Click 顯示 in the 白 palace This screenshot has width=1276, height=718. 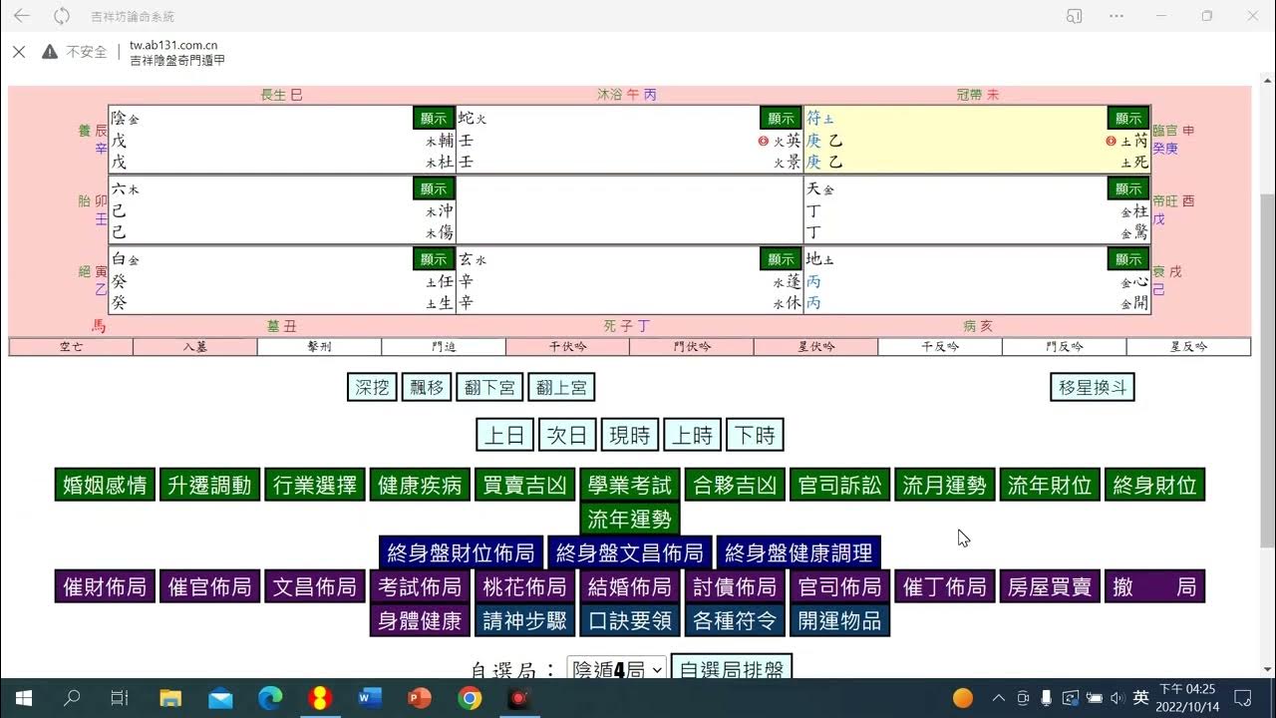(434, 259)
